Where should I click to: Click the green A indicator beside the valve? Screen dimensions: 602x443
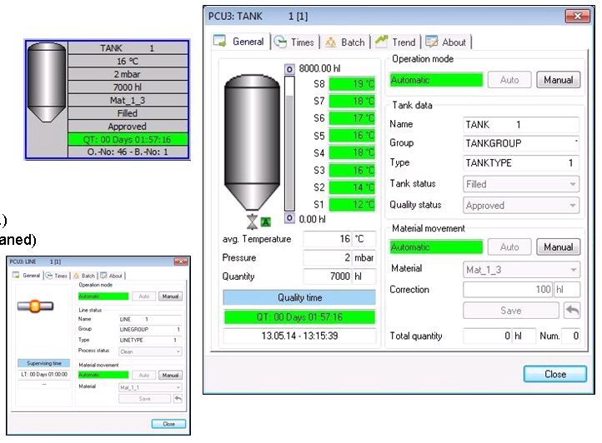click(x=265, y=221)
